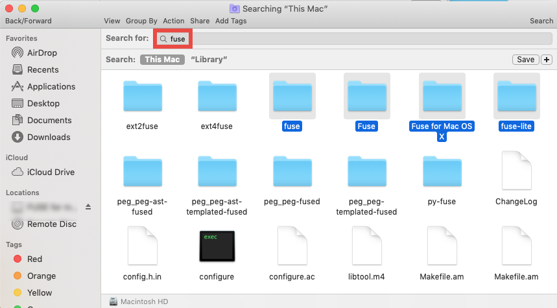Open the Add Tags toolbar item

(x=231, y=21)
